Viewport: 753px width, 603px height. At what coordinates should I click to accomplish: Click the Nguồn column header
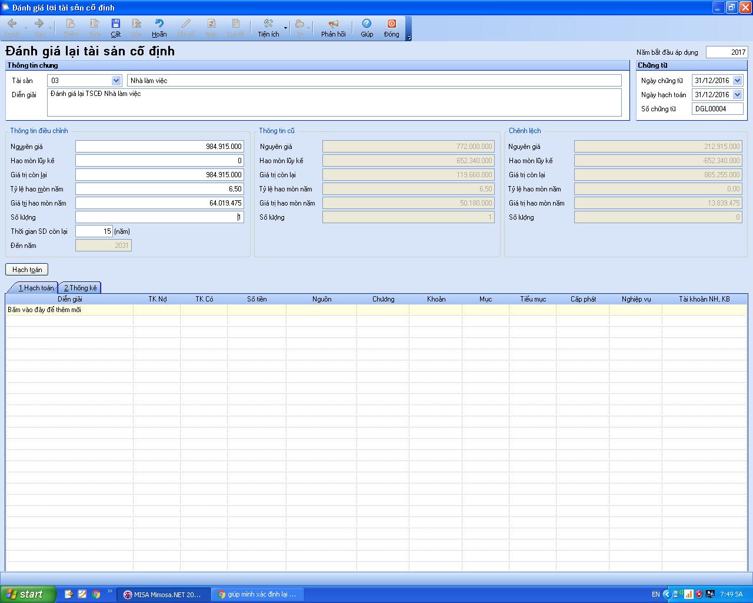(x=322, y=299)
